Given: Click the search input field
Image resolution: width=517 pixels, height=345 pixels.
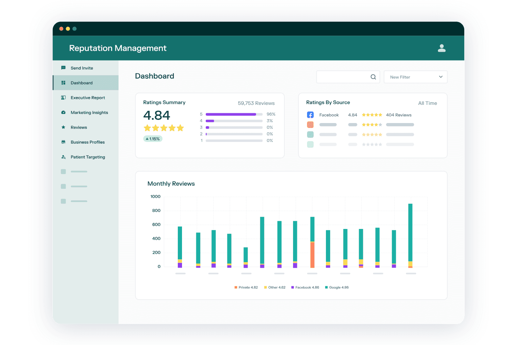Looking at the screenshot, I should click(348, 77).
